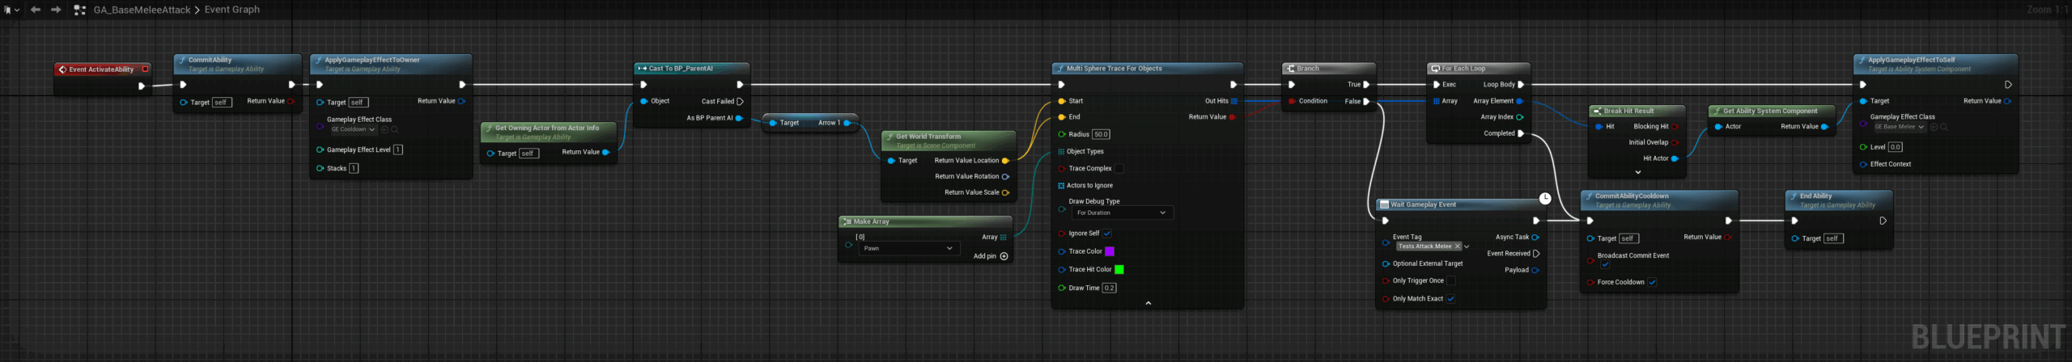2072x362 pixels.
Task: Select CommitAbility node title
Action: coord(210,60)
